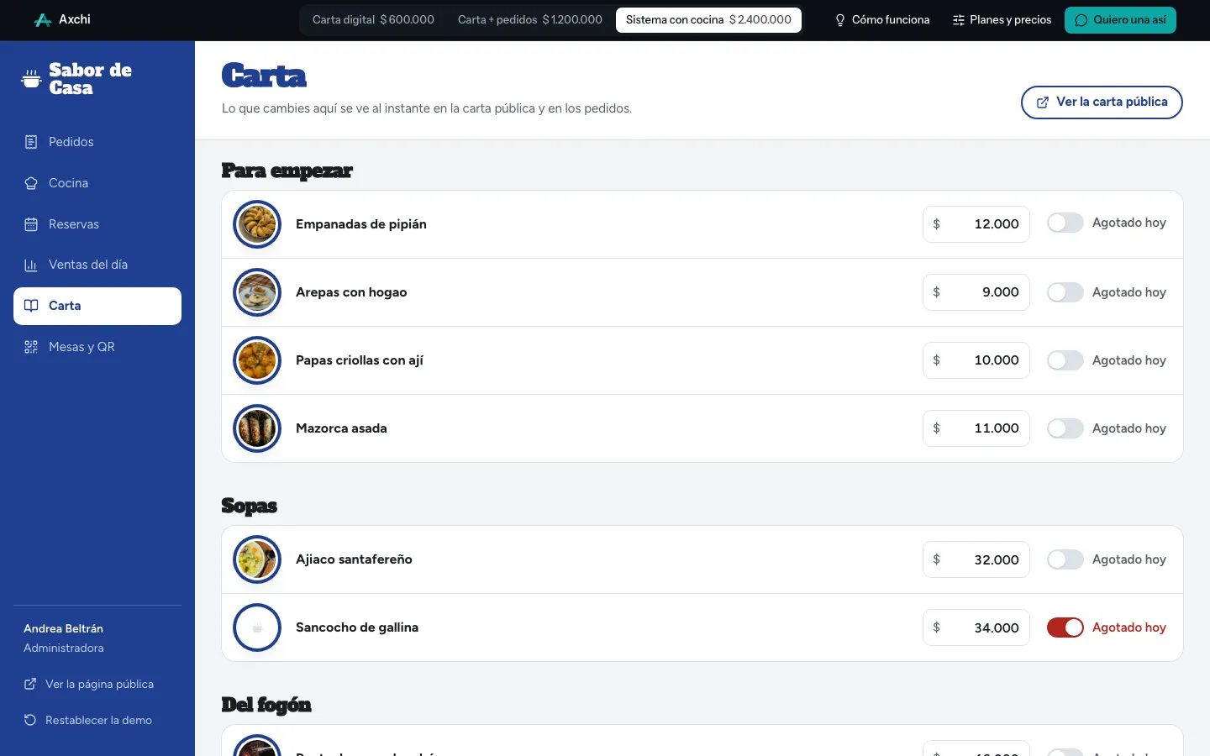Open Planes y precios

coord(1002,20)
